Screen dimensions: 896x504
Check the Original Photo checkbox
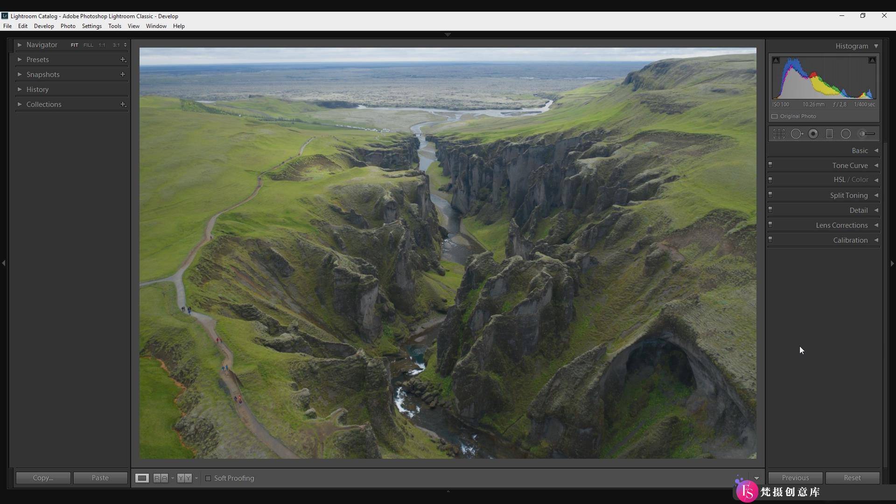point(775,116)
